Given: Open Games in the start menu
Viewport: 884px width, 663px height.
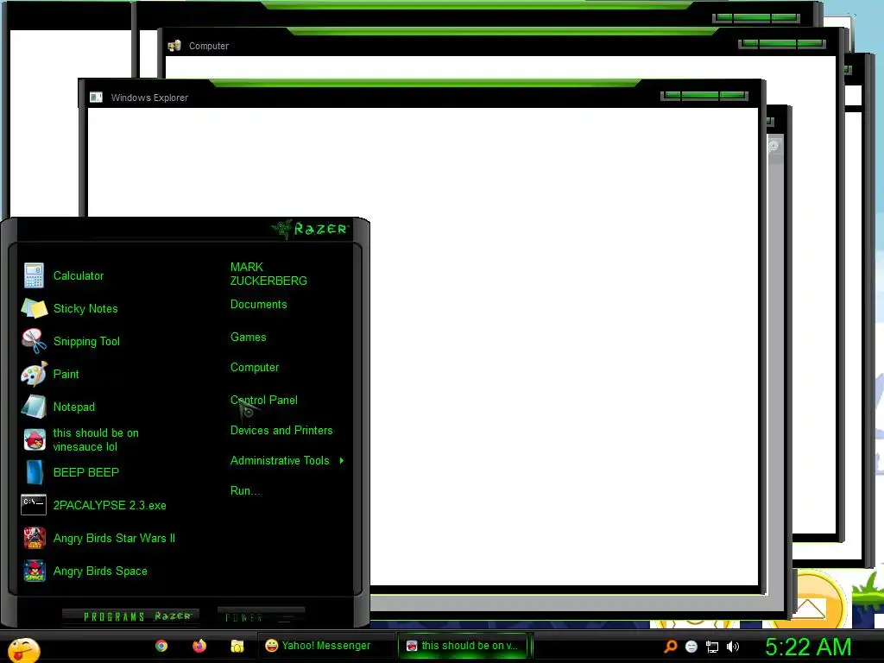Looking at the screenshot, I should click(248, 338).
